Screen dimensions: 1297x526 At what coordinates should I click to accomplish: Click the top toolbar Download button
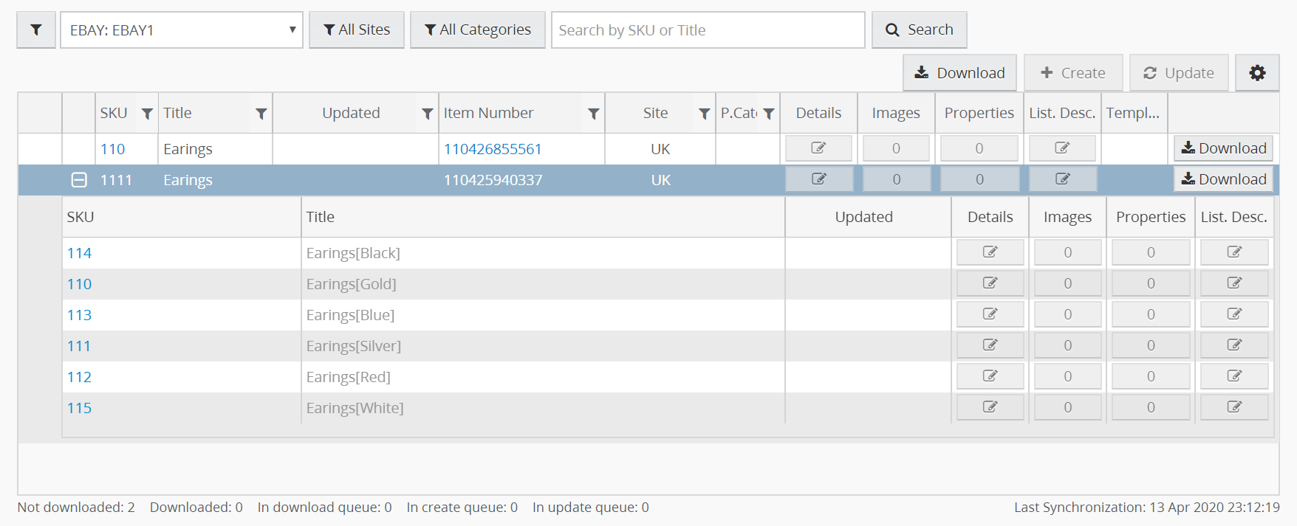click(x=959, y=73)
